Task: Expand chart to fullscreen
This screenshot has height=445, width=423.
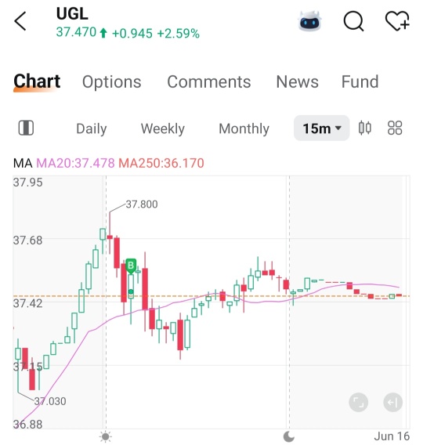Action: pos(358,402)
